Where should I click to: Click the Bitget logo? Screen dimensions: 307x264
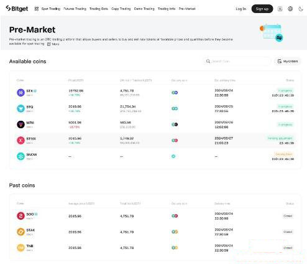coord(17,9)
